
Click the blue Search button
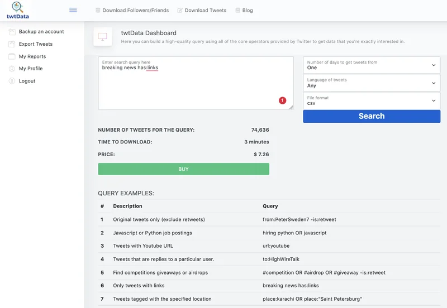(x=372, y=116)
